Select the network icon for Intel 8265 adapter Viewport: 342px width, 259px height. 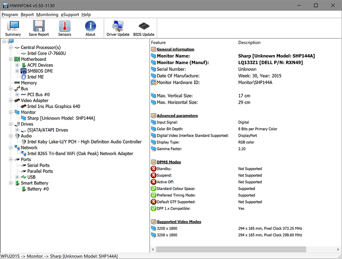click(24, 153)
